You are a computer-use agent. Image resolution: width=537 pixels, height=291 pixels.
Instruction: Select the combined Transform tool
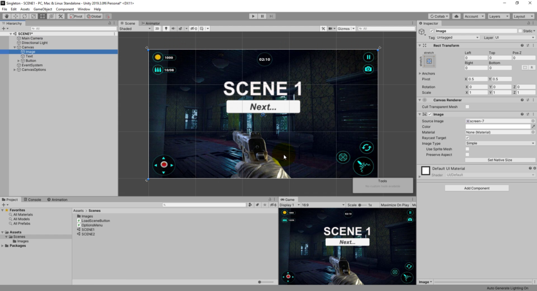click(51, 16)
